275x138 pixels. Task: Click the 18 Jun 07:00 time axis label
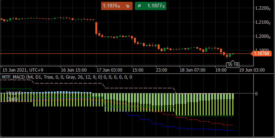192,70
